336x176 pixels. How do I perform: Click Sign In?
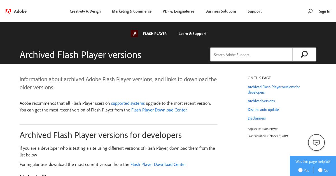pyautogui.click(x=325, y=11)
